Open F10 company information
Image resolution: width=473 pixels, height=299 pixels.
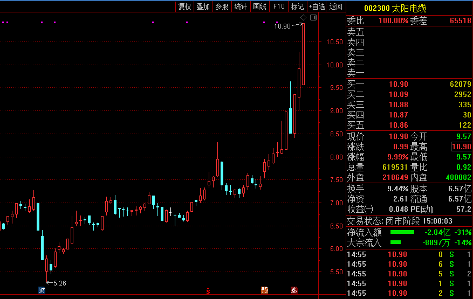click(278, 6)
